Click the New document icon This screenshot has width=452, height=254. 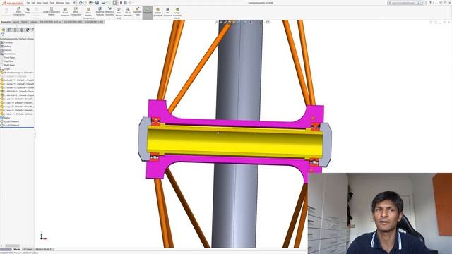[85, 3]
